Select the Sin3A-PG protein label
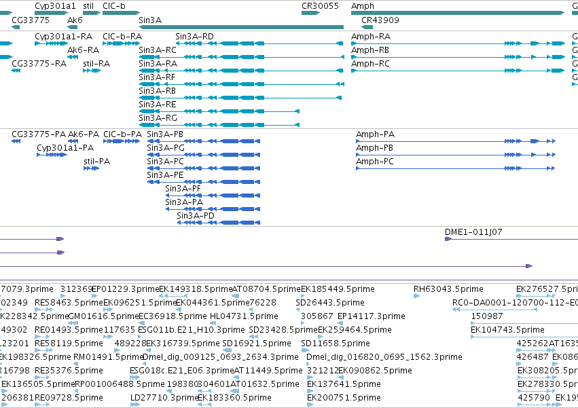This screenshot has width=578, height=408. (166, 148)
